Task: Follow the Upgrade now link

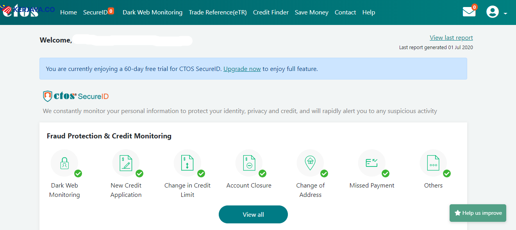Action: (242, 69)
